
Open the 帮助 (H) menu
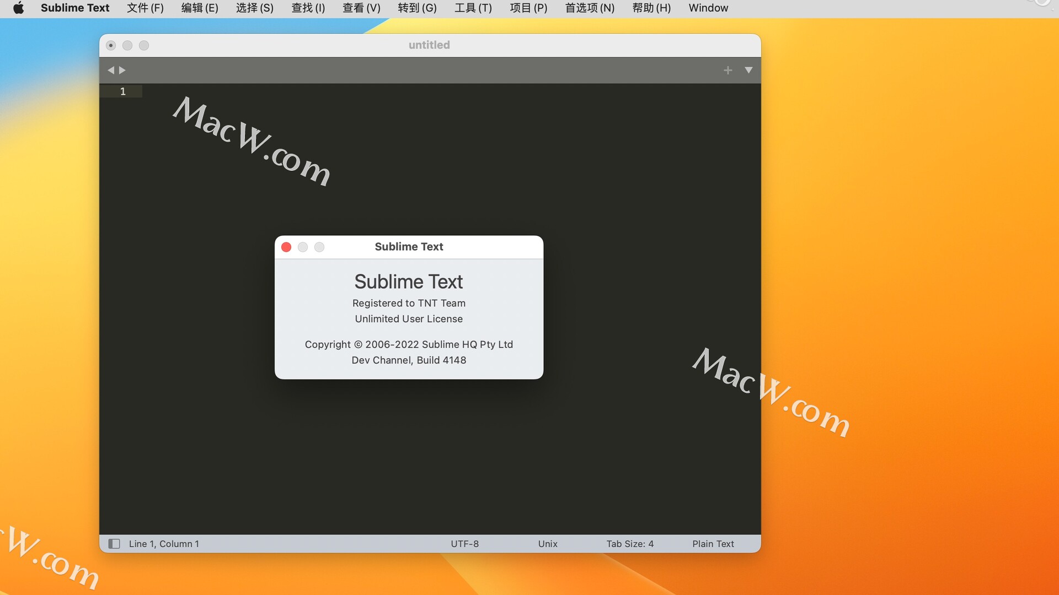pos(651,8)
